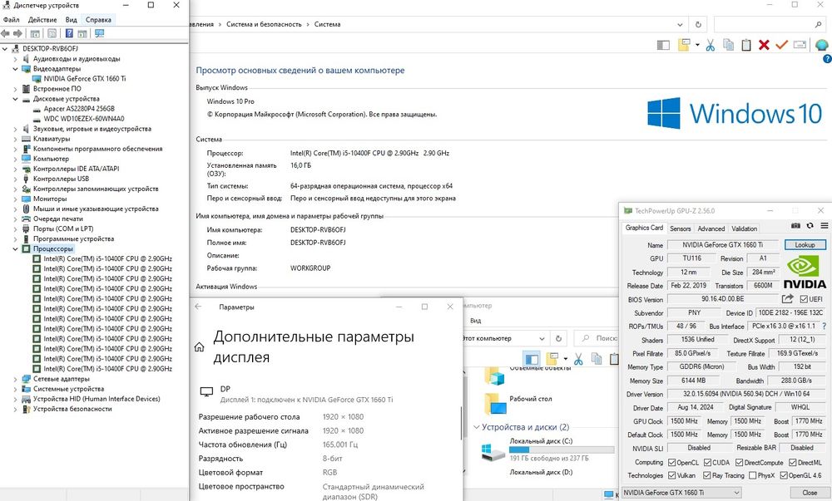Click scissors icon in Explorer window toolbar

click(x=578, y=359)
